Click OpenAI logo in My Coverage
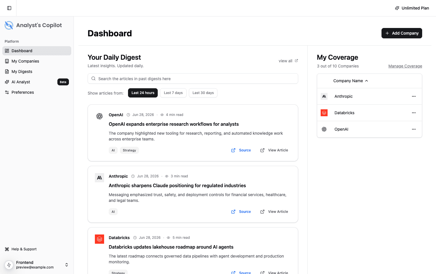The height and width of the screenshot is (274, 436). [x=324, y=129]
